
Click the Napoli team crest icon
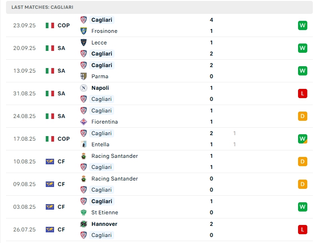[x=84, y=88]
